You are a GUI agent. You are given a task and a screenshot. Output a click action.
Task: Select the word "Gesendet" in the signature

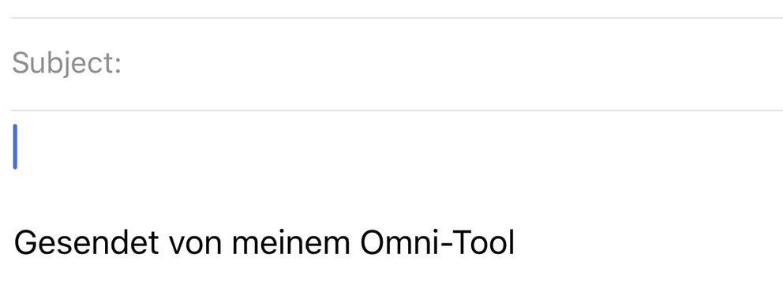pos(86,242)
